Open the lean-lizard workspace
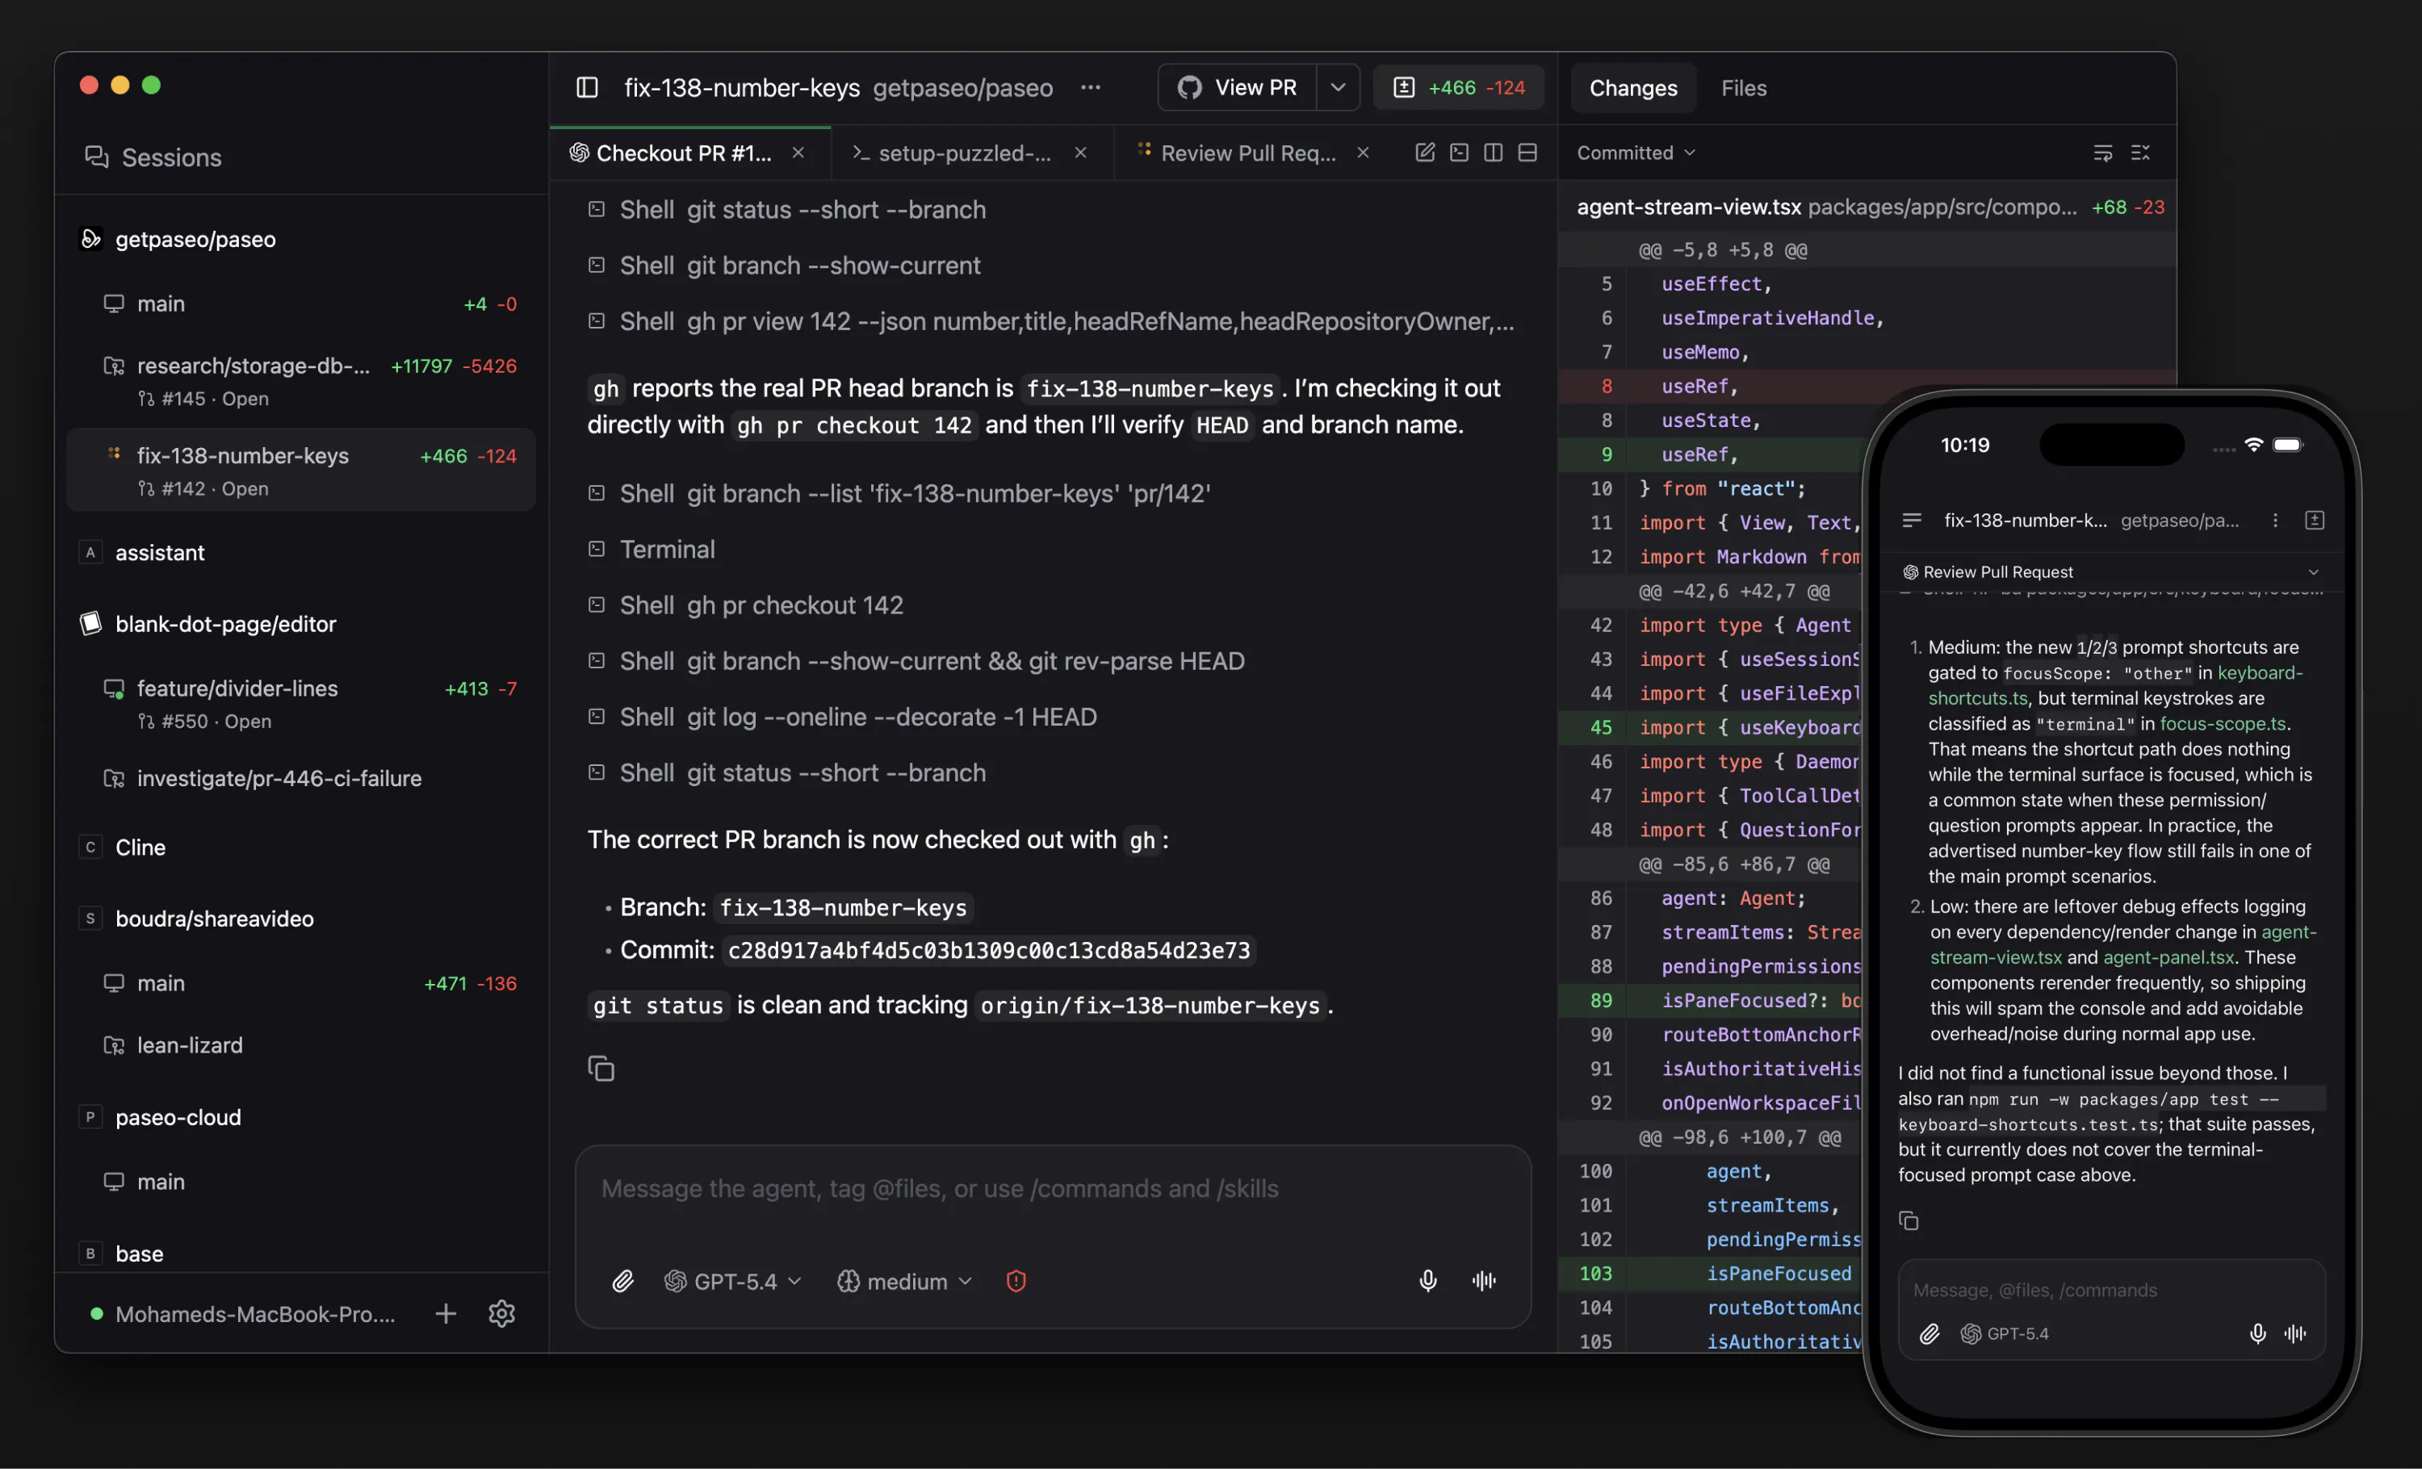The image size is (2422, 1469). click(x=301, y=1044)
